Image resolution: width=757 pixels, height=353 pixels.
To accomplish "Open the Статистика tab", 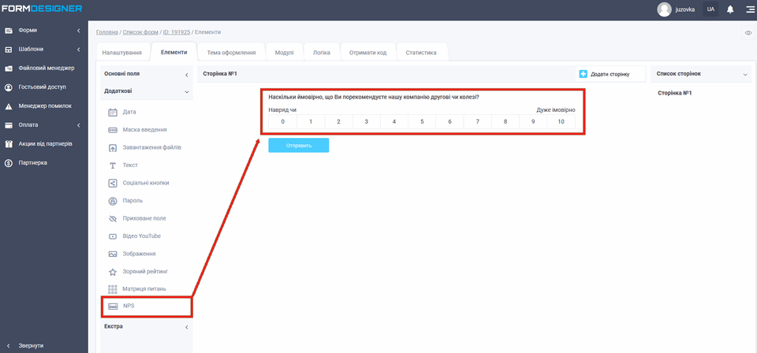I will 420,53.
